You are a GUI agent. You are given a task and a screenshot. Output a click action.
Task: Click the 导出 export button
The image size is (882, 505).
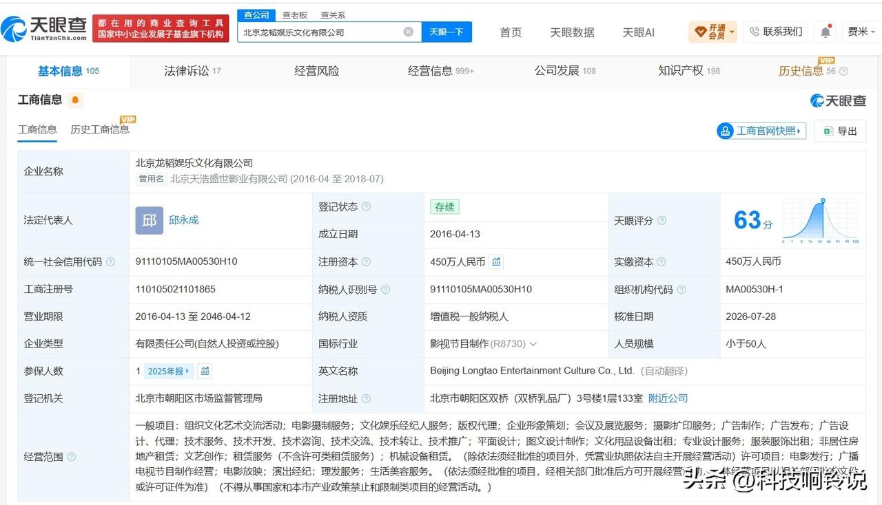click(840, 131)
